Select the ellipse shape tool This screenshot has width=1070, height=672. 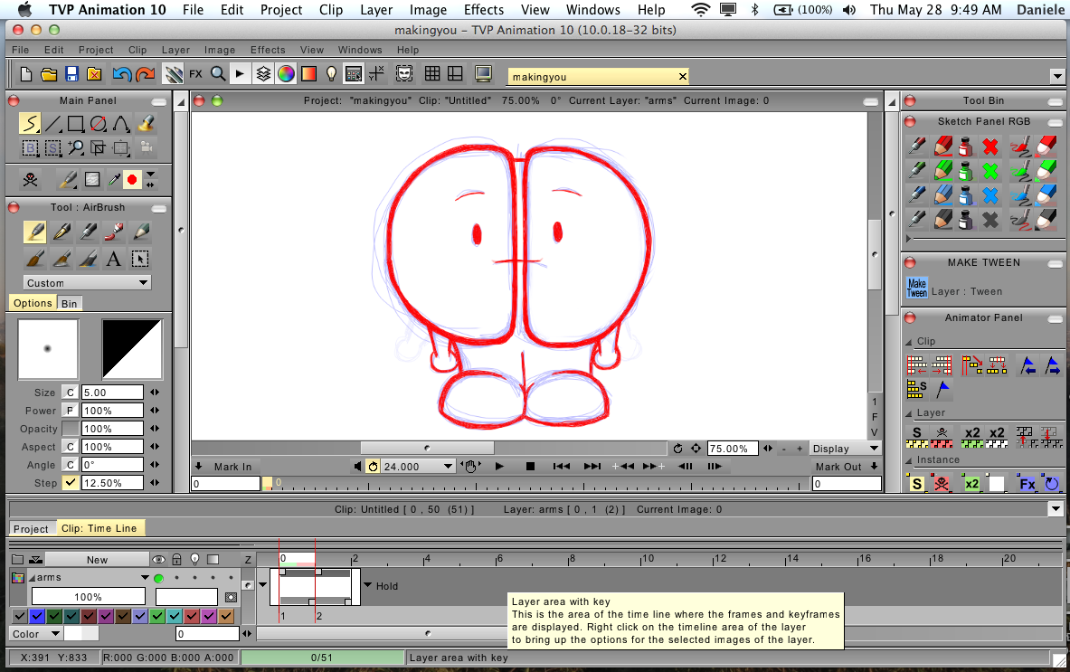(x=99, y=124)
